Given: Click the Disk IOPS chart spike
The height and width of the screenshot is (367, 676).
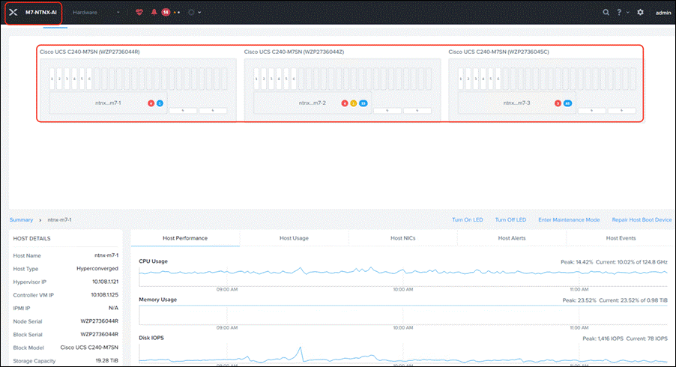Looking at the screenshot, I should (x=301, y=354).
